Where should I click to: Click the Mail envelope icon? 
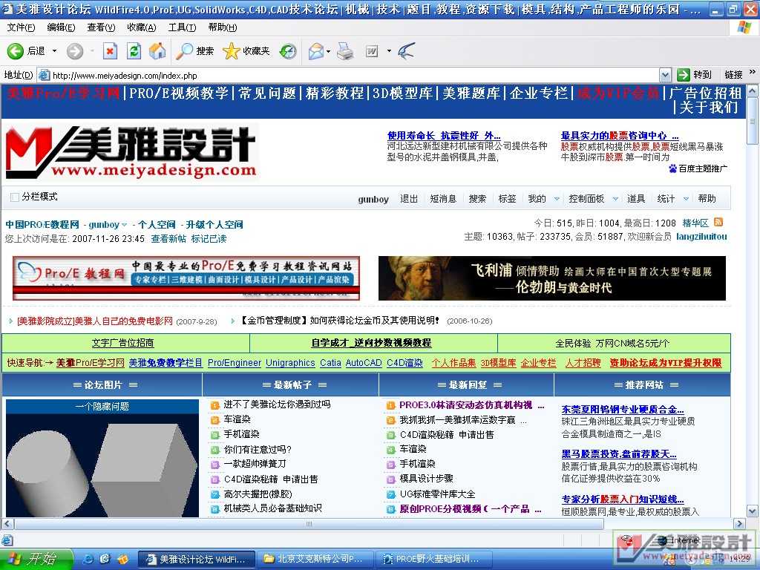point(315,51)
